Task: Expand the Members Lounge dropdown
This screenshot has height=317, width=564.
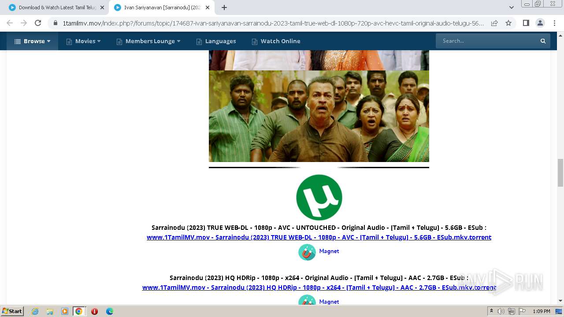Action: click(x=148, y=41)
